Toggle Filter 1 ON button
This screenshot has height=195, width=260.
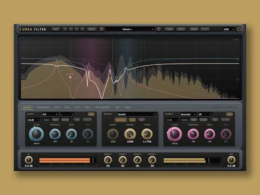[x=91, y=114]
